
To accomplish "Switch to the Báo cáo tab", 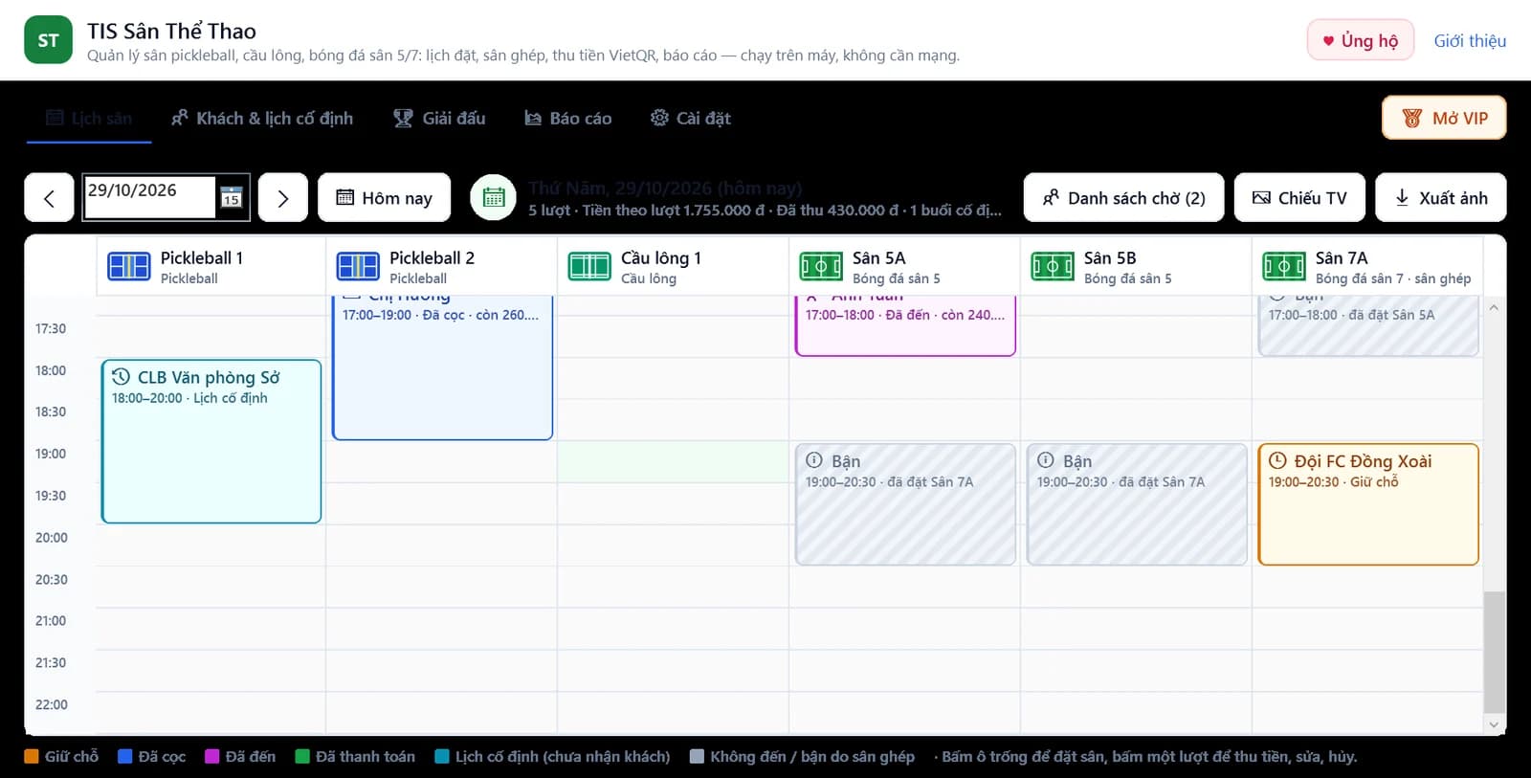I will 568,119.
